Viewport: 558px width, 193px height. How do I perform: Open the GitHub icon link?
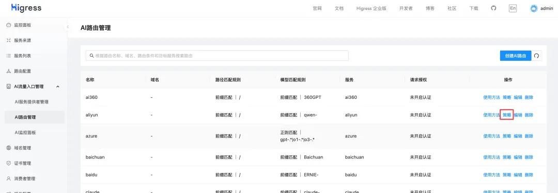[x=493, y=8]
